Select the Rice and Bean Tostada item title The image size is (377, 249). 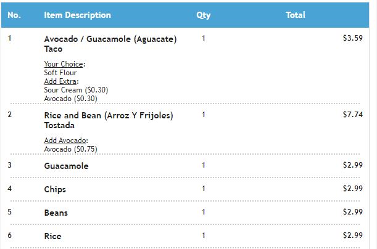pyautogui.click(x=109, y=120)
